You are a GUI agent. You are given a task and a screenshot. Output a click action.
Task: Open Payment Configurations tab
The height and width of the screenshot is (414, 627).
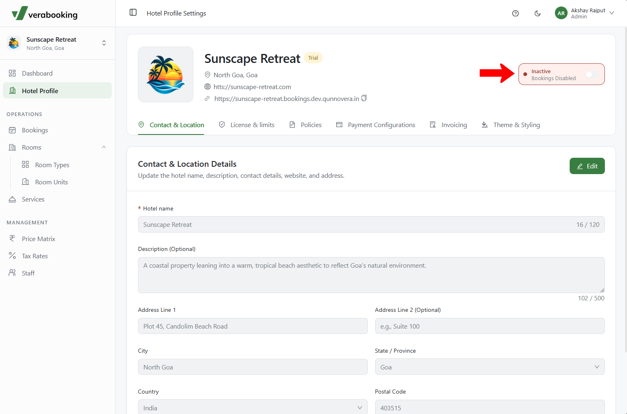(376, 125)
